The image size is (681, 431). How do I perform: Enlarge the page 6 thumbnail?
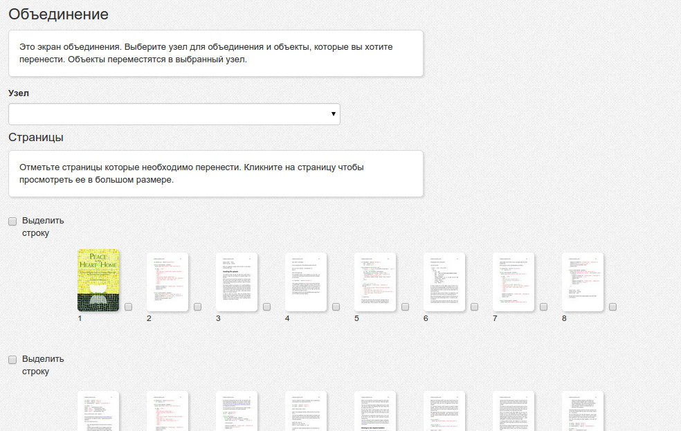coord(444,282)
